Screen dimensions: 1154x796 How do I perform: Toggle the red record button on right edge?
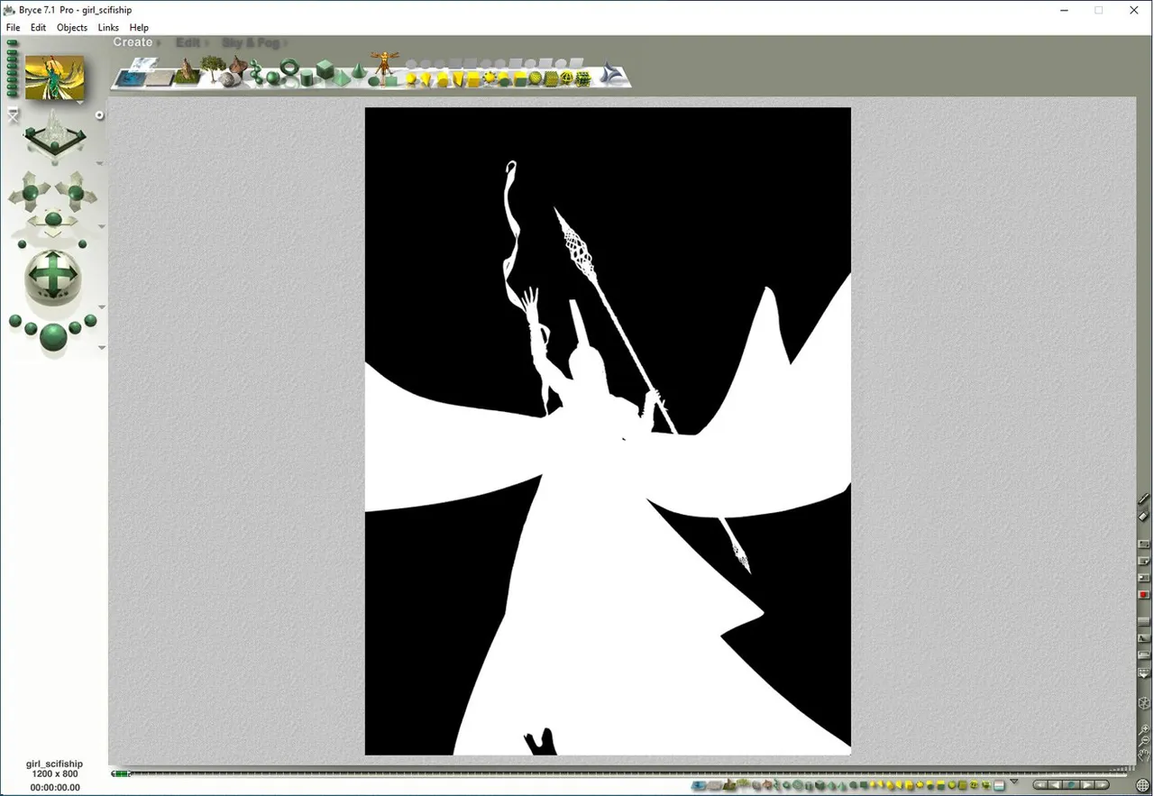point(1144,595)
